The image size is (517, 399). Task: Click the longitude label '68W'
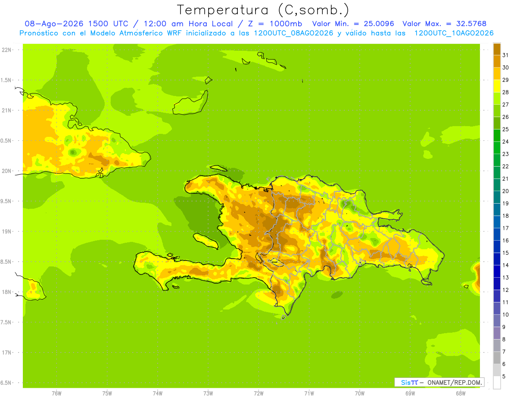(461, 393)
